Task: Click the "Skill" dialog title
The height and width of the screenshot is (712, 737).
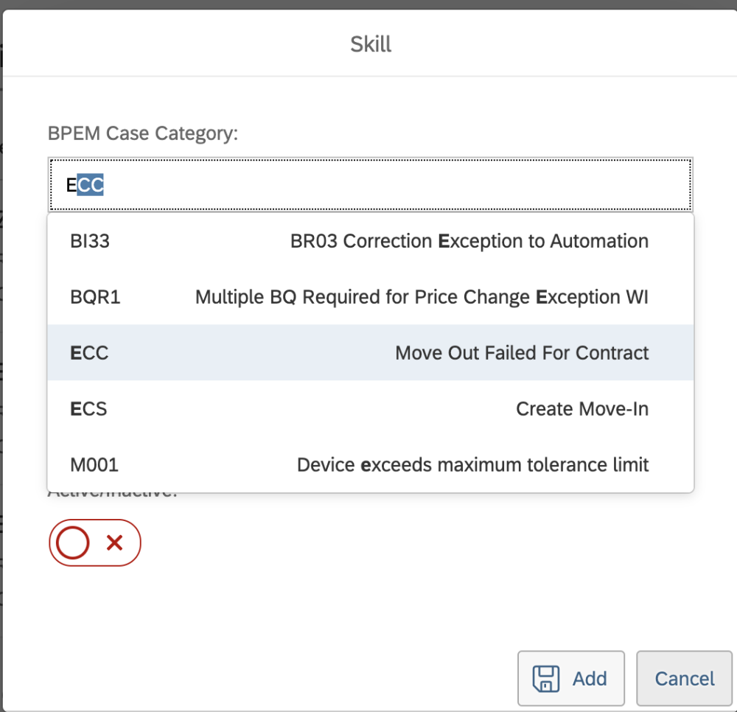Action: pyautogui.click(x=371, y=44)
